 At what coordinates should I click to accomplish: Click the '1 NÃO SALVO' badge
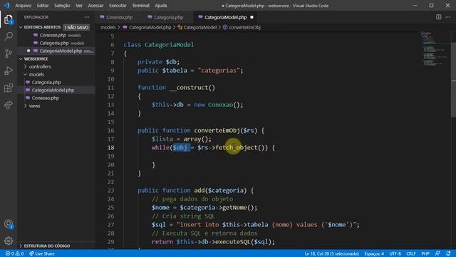pyautogui.click(x=76, y=27)
